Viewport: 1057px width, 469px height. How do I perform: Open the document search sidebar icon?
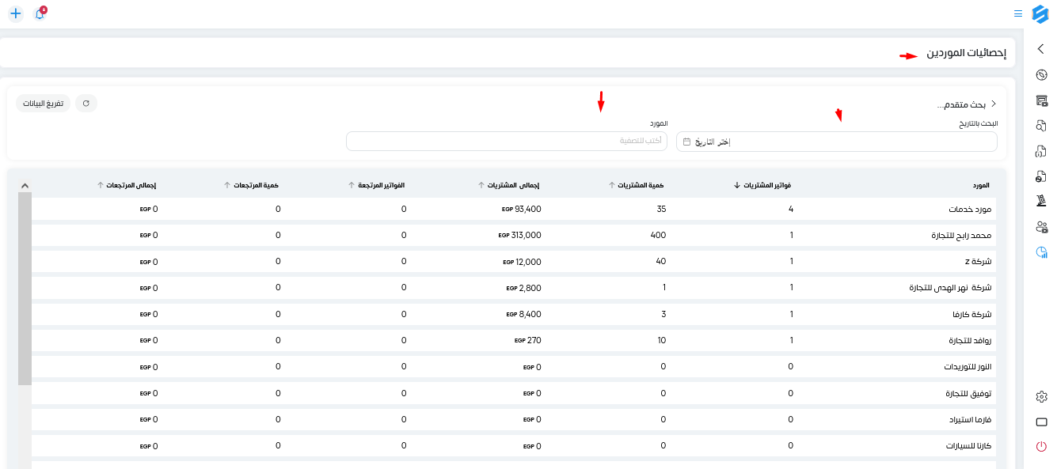[1041, 126]
